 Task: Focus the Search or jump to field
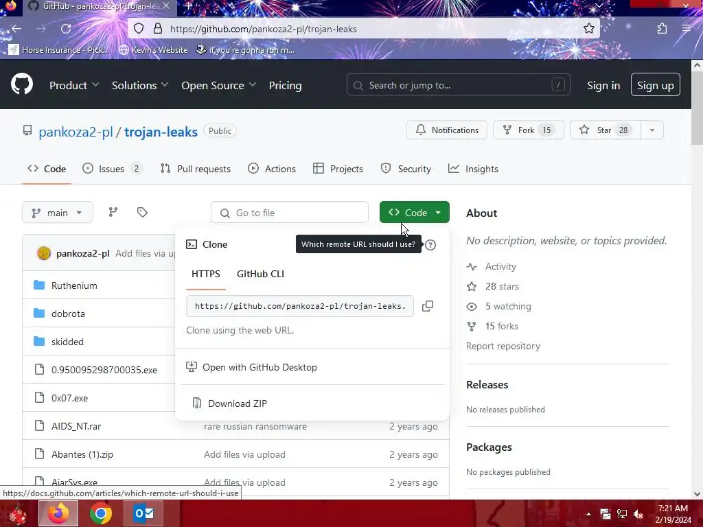pyautogui.click(x=458, y=84)
